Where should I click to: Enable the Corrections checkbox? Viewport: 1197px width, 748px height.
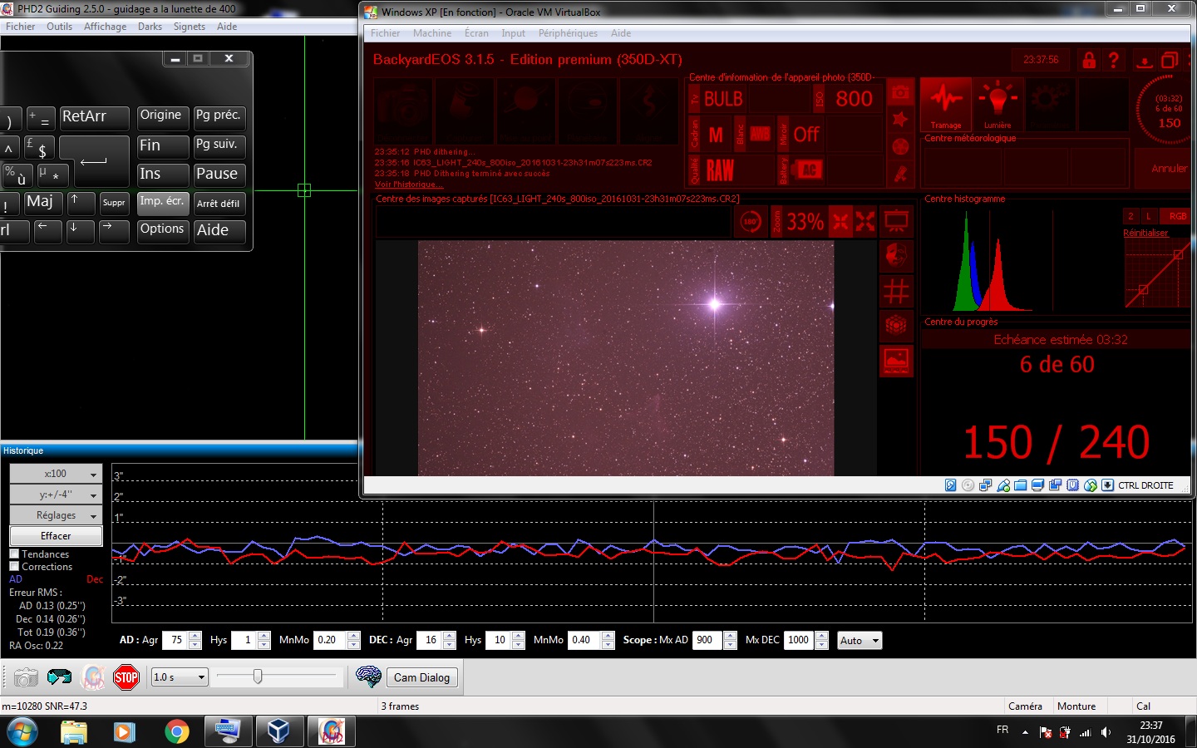14,567
